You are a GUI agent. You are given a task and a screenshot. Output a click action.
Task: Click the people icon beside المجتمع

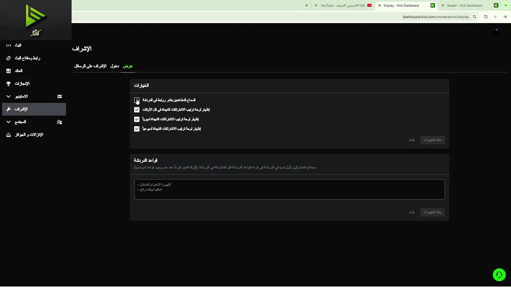59,122
